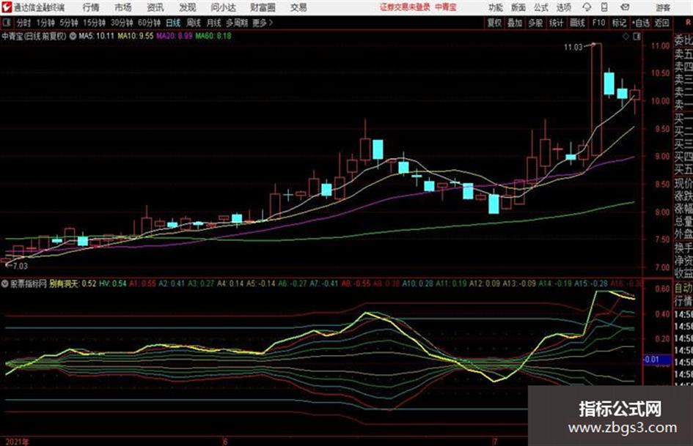This screenshot has height=446, width=693.
Task: Switch to the 60分钟 period tab
Action: (x=149, y=23)
